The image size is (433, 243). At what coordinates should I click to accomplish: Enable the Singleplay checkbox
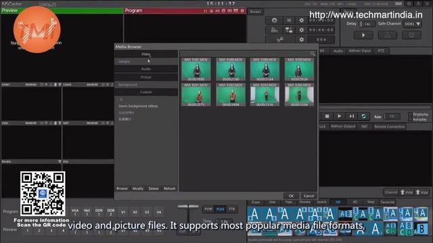coord(411,114)
